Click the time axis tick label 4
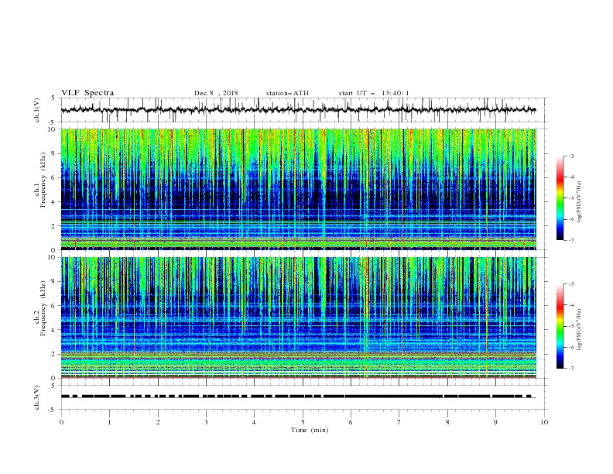 [254, 422]
